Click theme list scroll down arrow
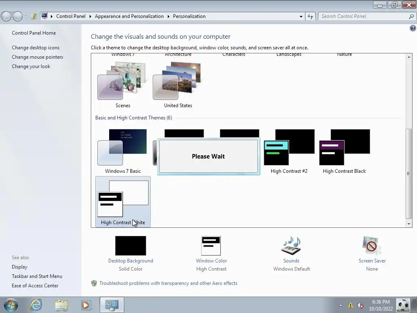Viewport: 417px width, 313px height. click(x=409, y=224)
